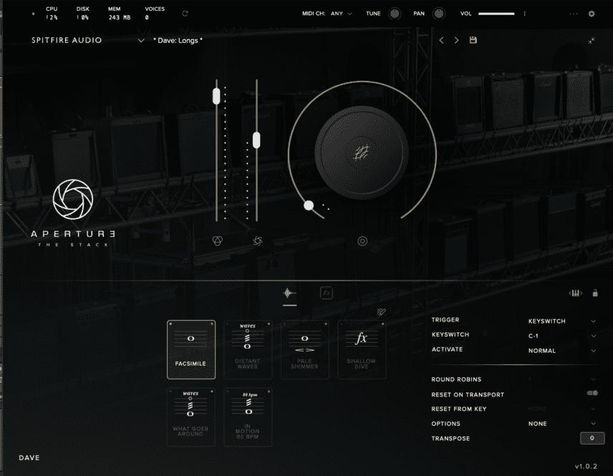The image size is (613, 476).
Task: Select the Pale Shimmer articulation
Action: tap(304, 350)
